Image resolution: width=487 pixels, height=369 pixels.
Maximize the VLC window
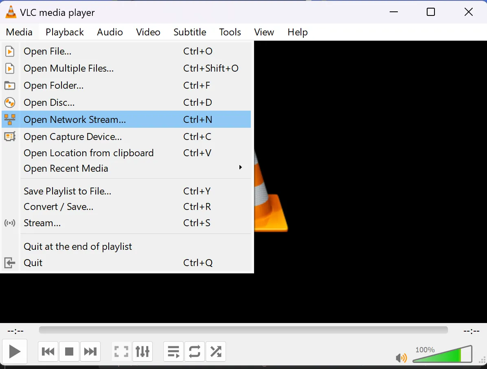(x=431, y=12)
